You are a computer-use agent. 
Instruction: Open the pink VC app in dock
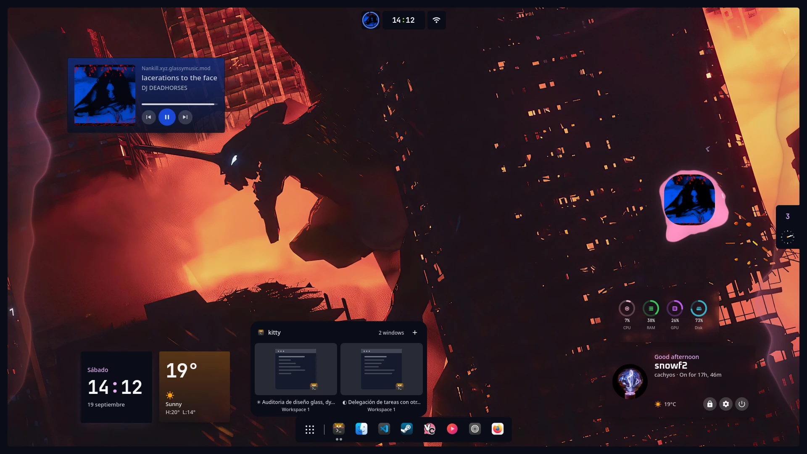430,429
